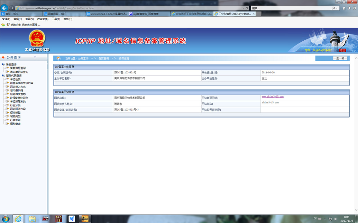358x223 pixels.
Task: Click the red 退出 logout button
Action: 342,50
